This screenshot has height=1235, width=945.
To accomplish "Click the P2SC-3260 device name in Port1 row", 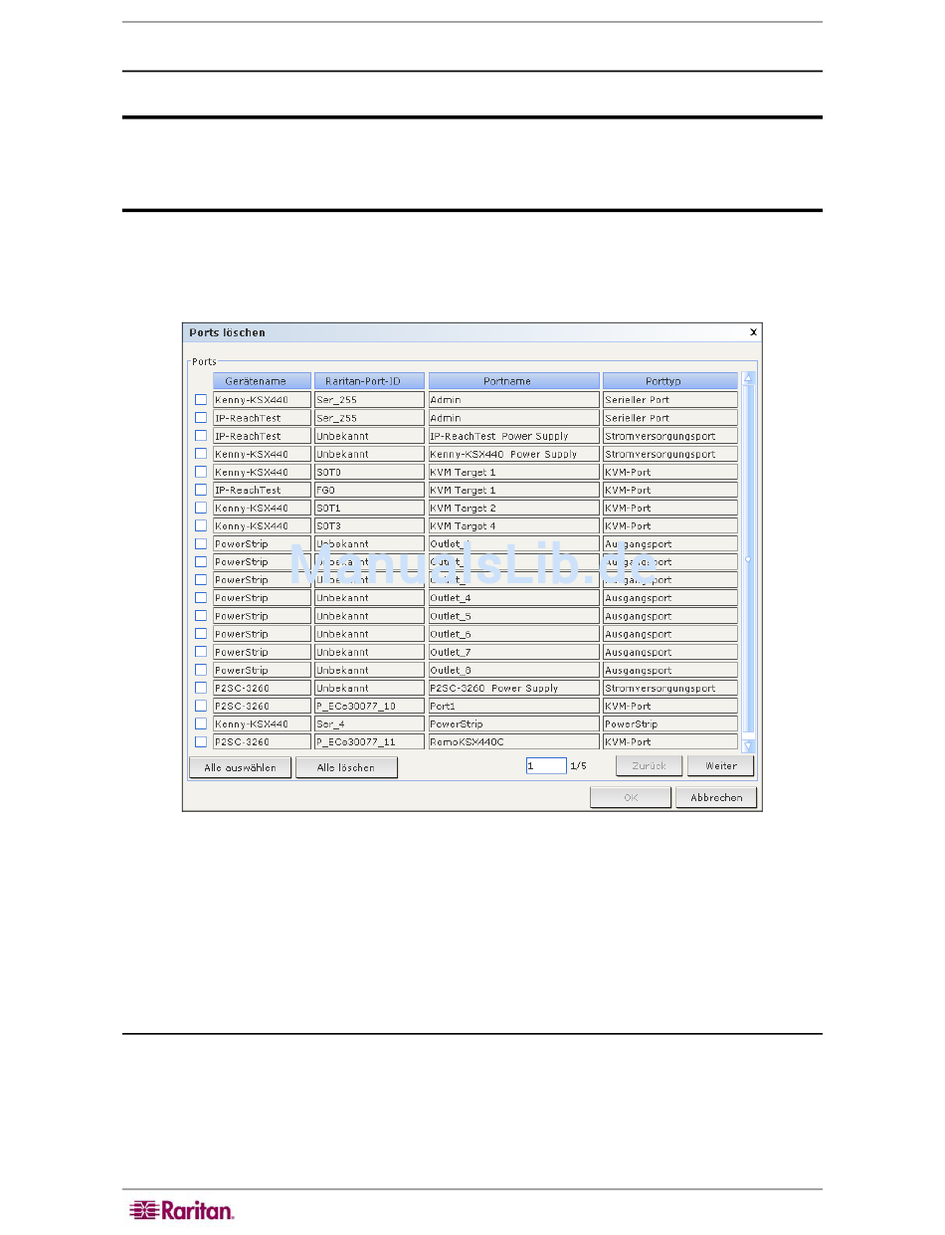I will (x=262, y=706).
